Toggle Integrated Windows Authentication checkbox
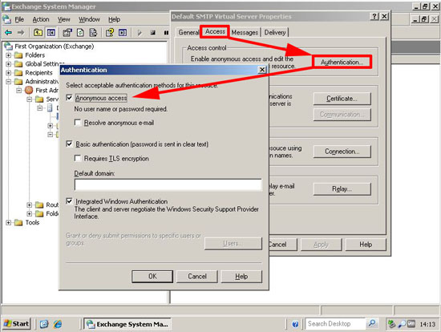 click(69, 201)
